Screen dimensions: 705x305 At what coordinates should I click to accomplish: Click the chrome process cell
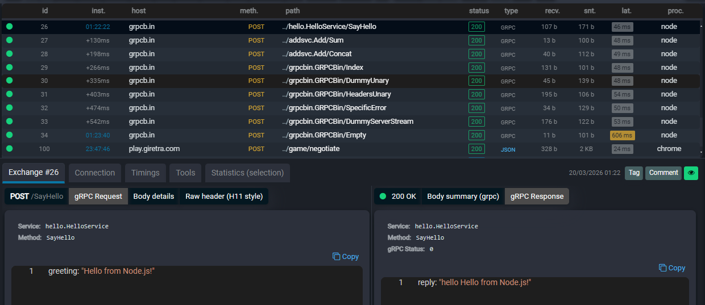click(669, 149)
